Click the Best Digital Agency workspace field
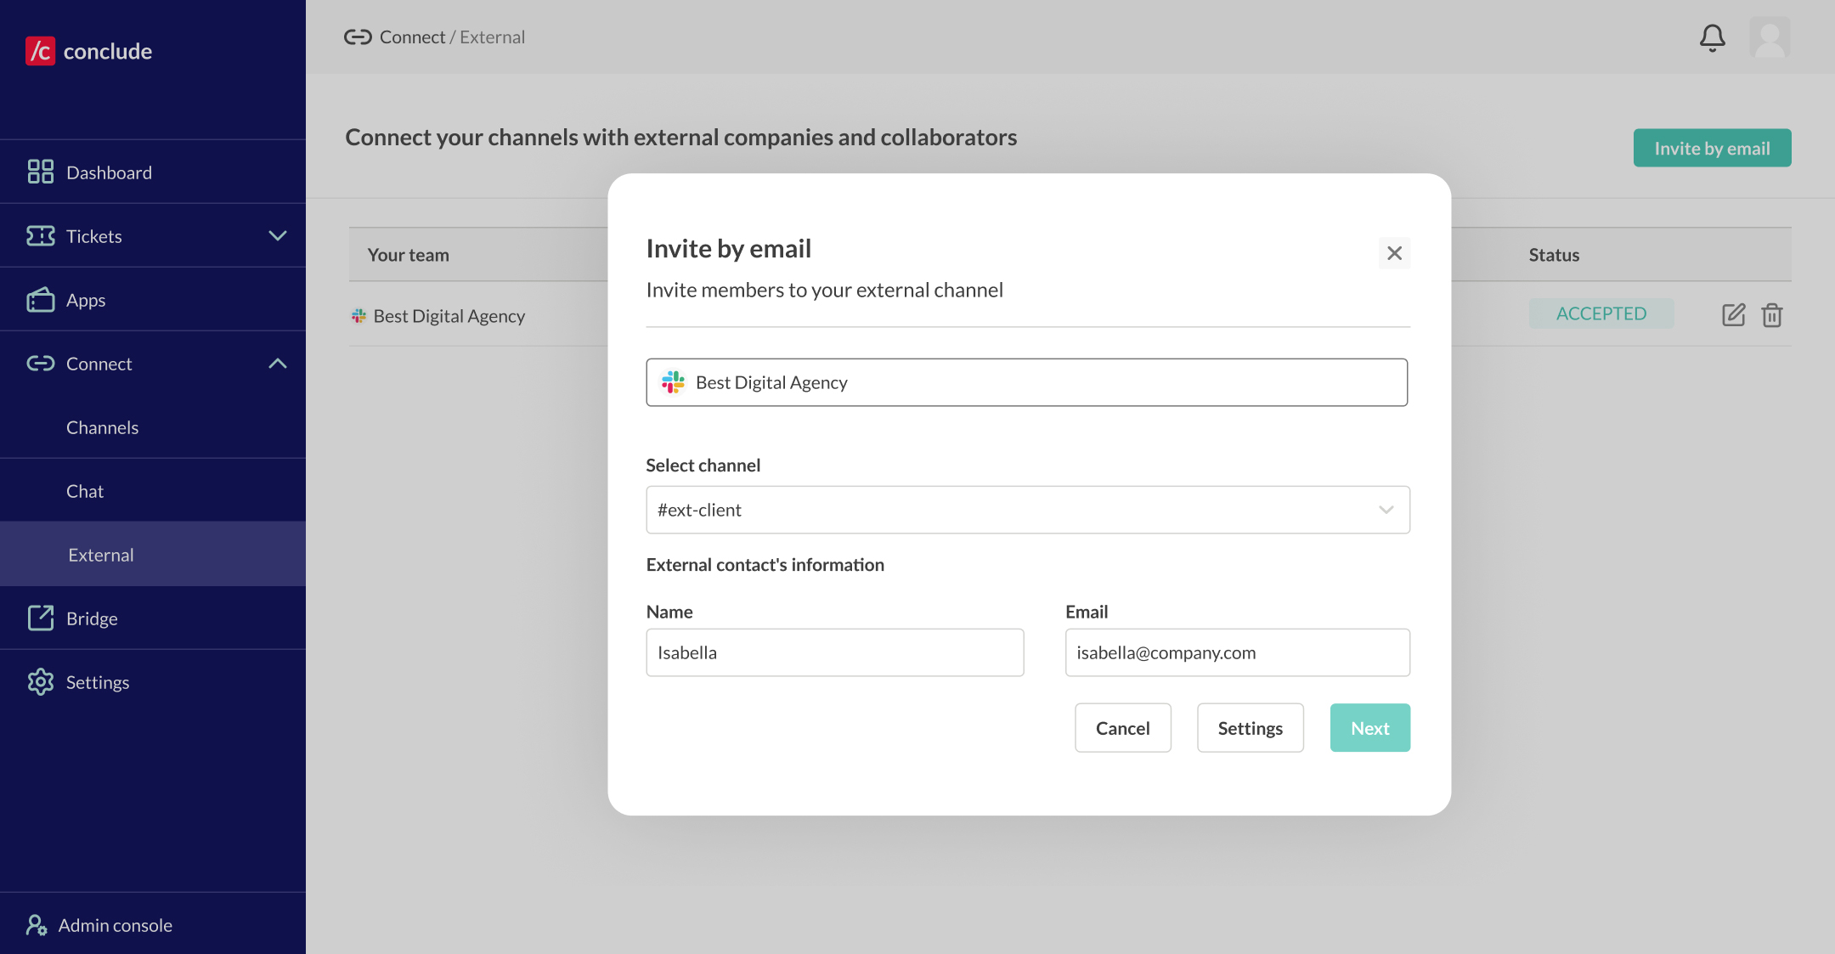 (x=1026, y=382)
